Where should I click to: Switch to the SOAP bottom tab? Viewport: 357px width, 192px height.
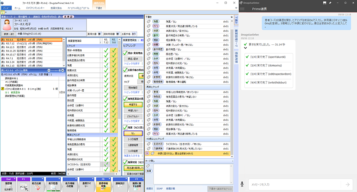(x=159, y=188)
